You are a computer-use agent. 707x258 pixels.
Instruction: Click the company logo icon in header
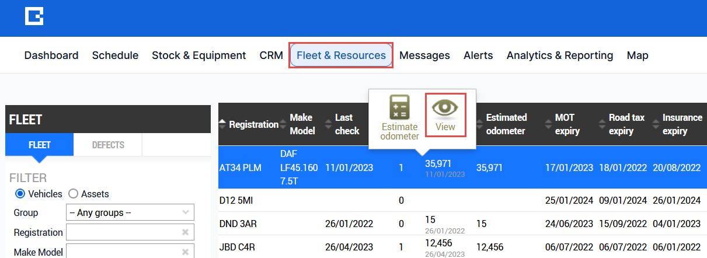[34, 16]
